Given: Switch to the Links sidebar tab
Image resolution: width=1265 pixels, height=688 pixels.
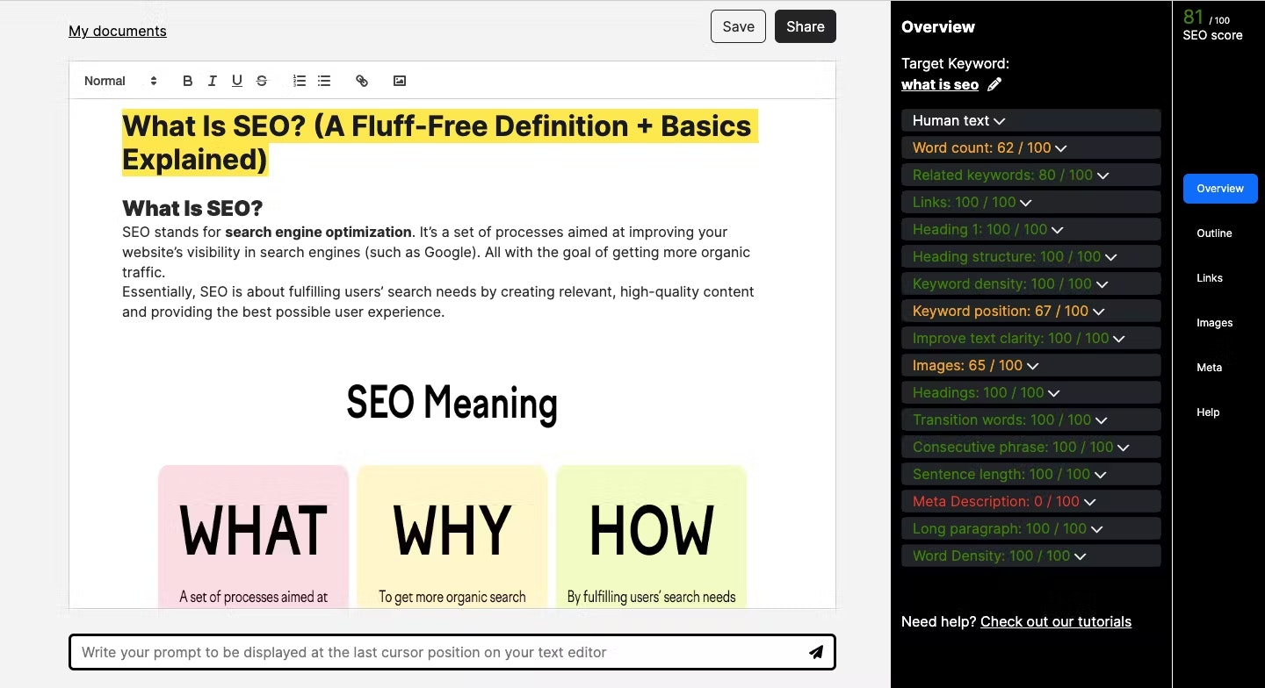Looking at the screenshot, I should click(1210, 278).
